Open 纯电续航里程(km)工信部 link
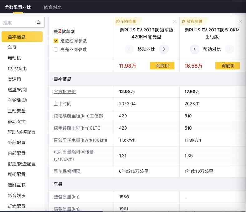The image size is (246, 212). [x=78, y=116]
